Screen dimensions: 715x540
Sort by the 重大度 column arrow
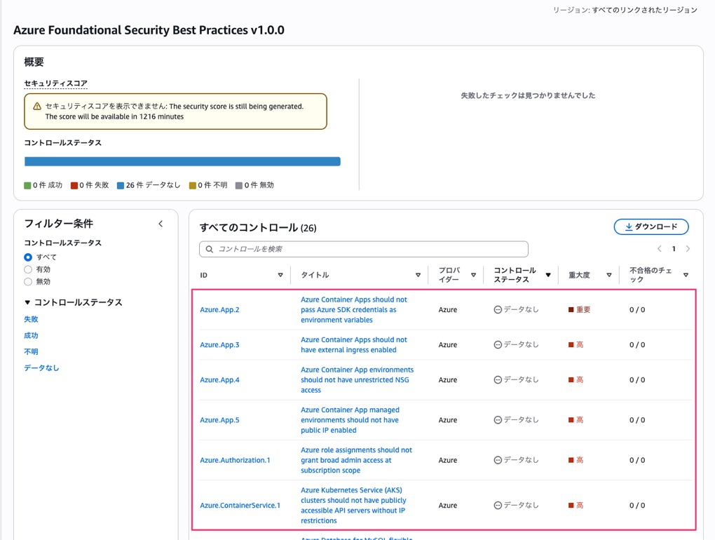click(608, 275)
